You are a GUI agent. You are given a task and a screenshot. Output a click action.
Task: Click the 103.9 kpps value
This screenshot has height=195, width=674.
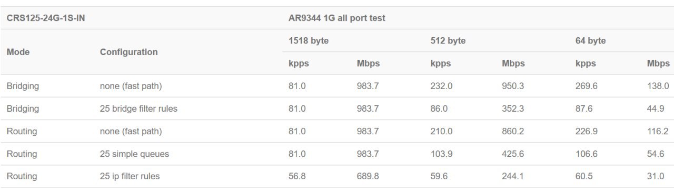coord(441,154)
